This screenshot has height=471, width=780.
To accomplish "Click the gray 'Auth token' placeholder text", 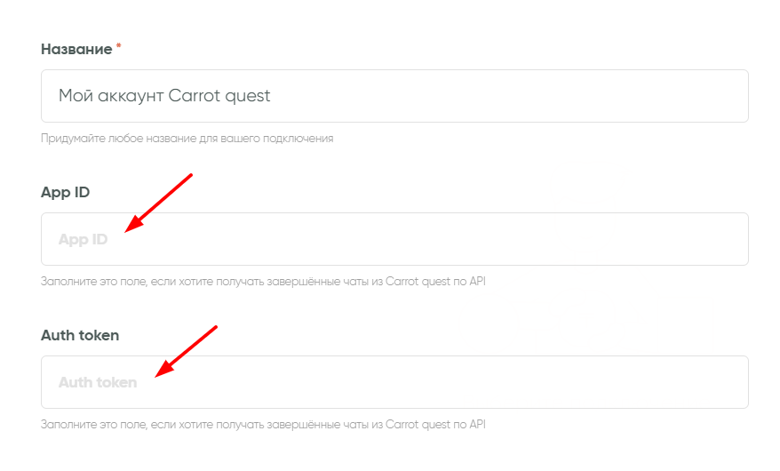I will pyautogui.click(x=98, y=382).
